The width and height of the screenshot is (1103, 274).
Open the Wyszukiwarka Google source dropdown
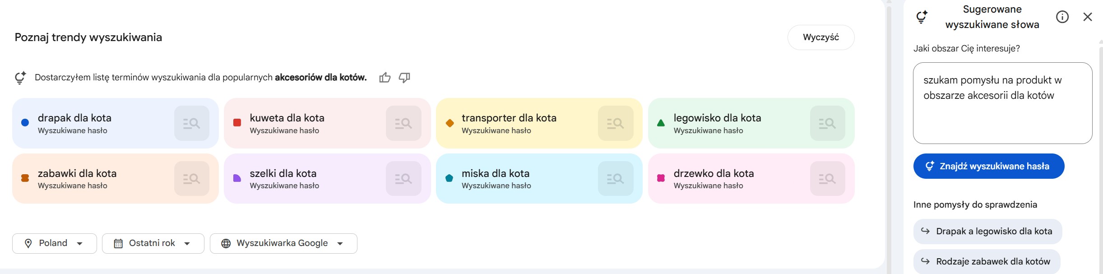[x=283, y=243]
